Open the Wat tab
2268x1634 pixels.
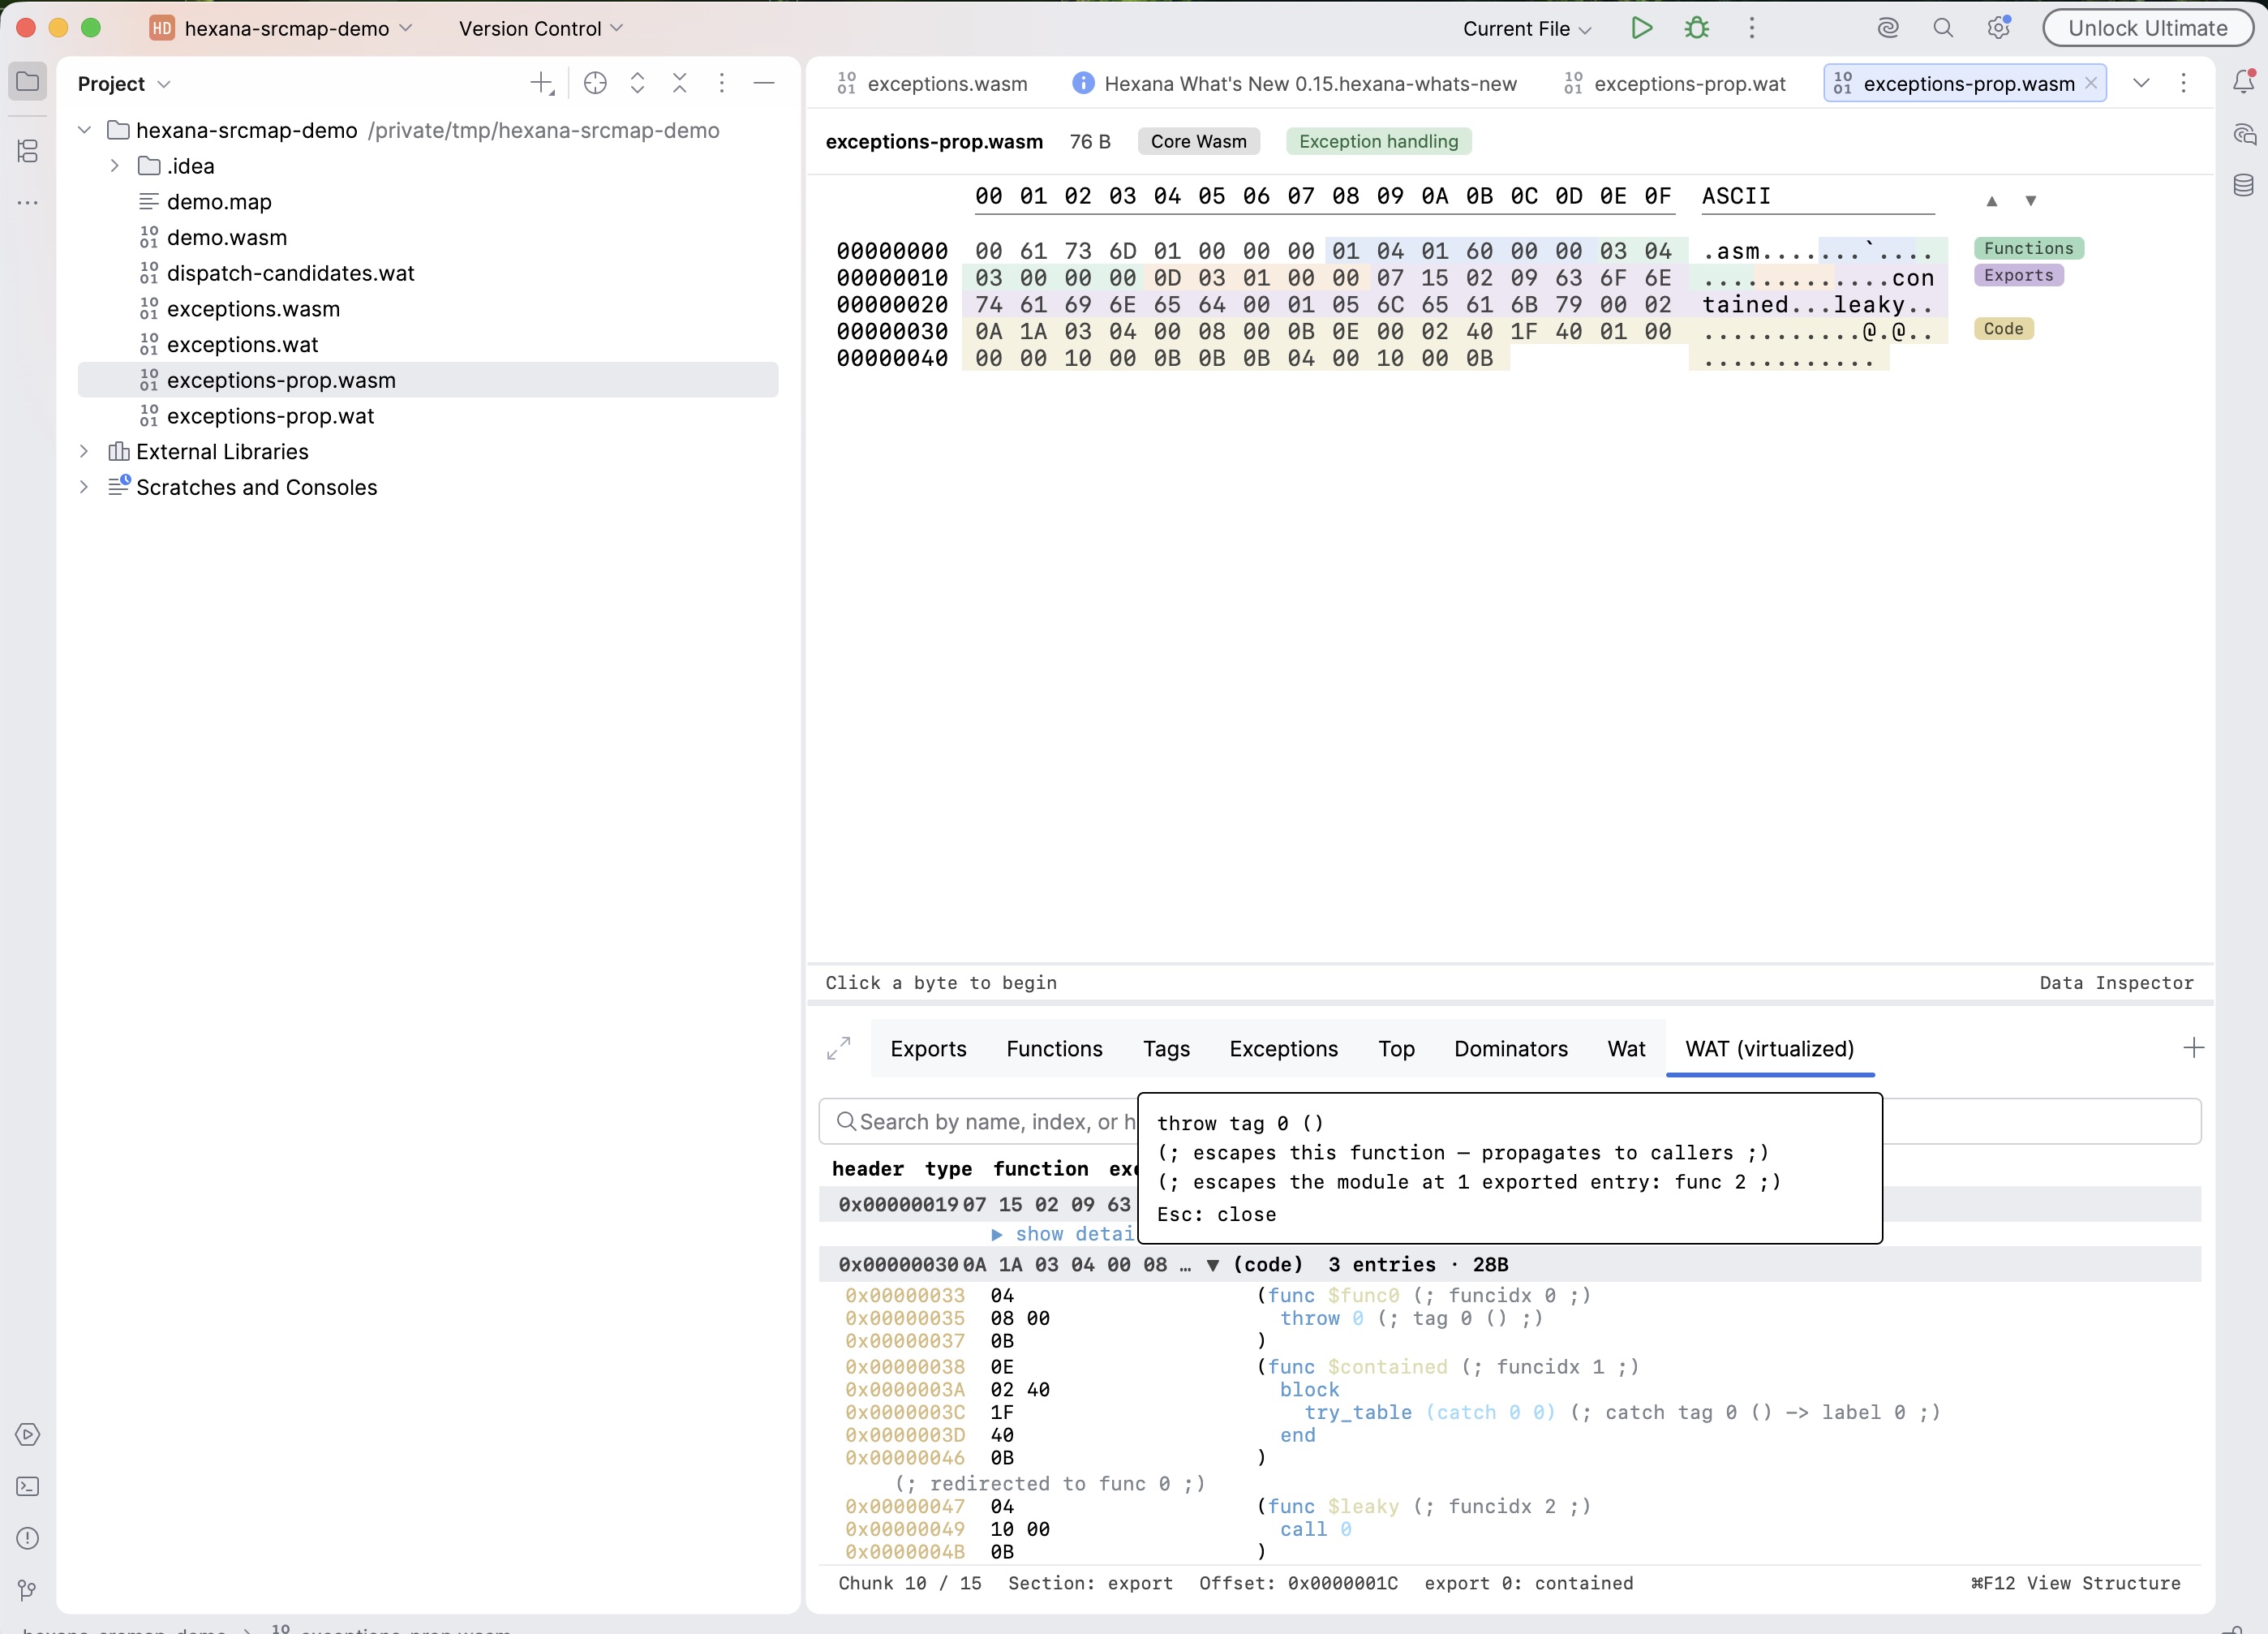point(1626,1048)
